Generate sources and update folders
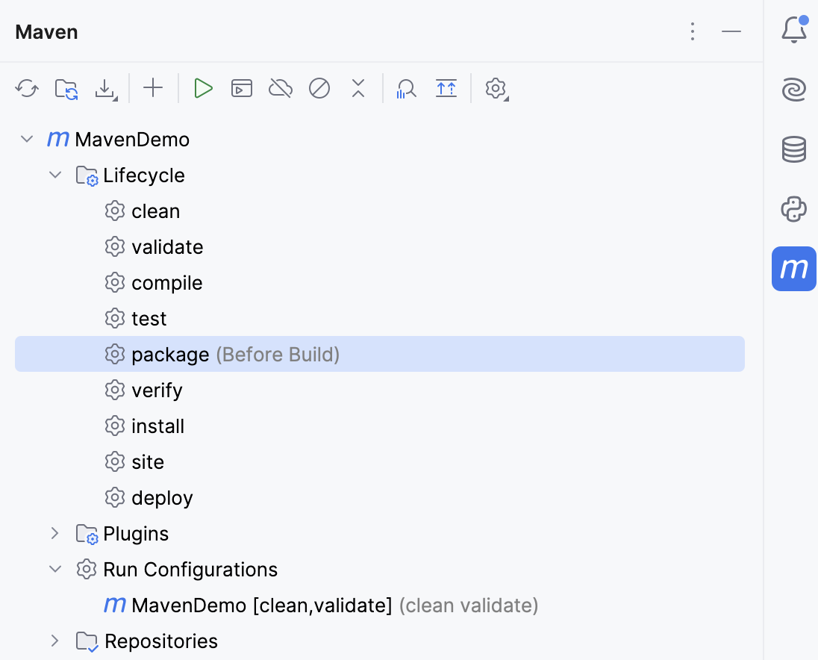 (x=66, y=88)
